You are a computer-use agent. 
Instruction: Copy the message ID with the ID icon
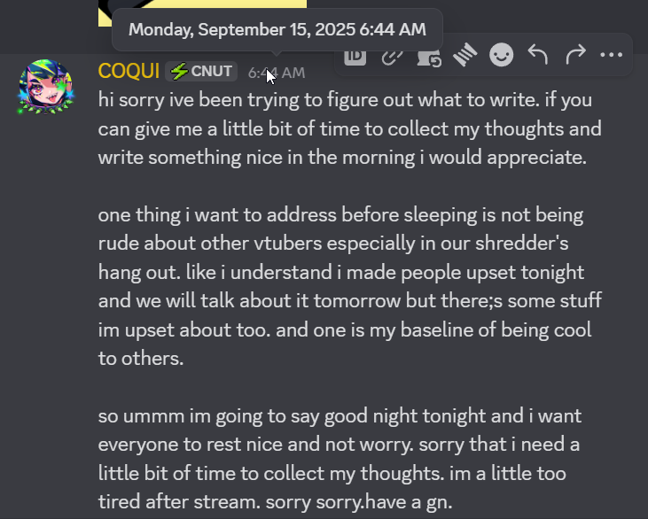pyautogui.click(x=355, y=56)
